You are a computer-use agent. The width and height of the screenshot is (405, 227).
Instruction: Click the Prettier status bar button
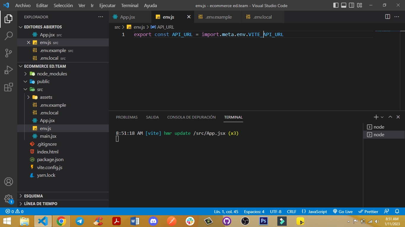point(368,211)
